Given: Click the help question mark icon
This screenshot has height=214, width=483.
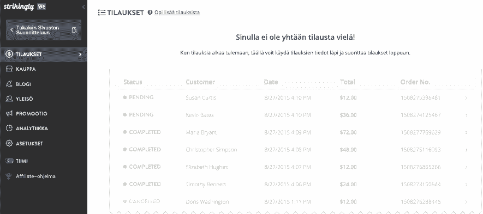Looking at the screenshot, I should (150, 13).
